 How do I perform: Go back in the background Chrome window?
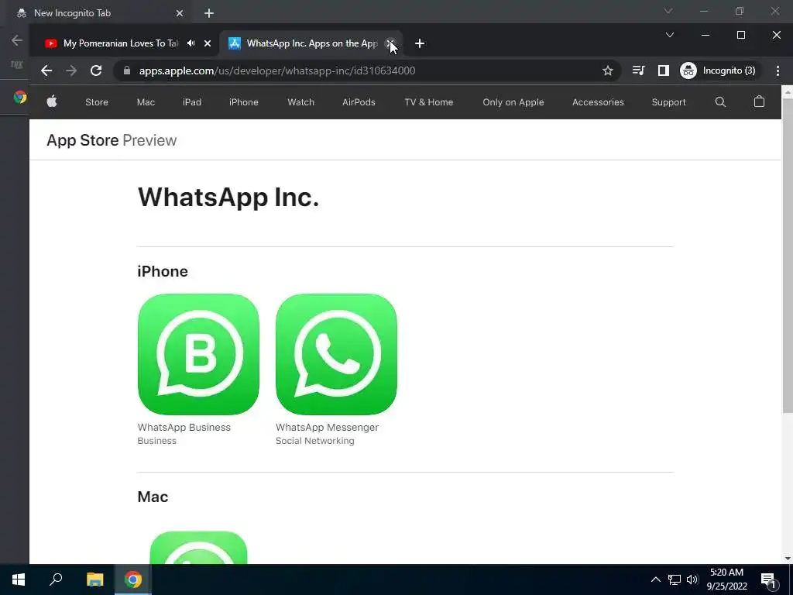pos(17,40)
